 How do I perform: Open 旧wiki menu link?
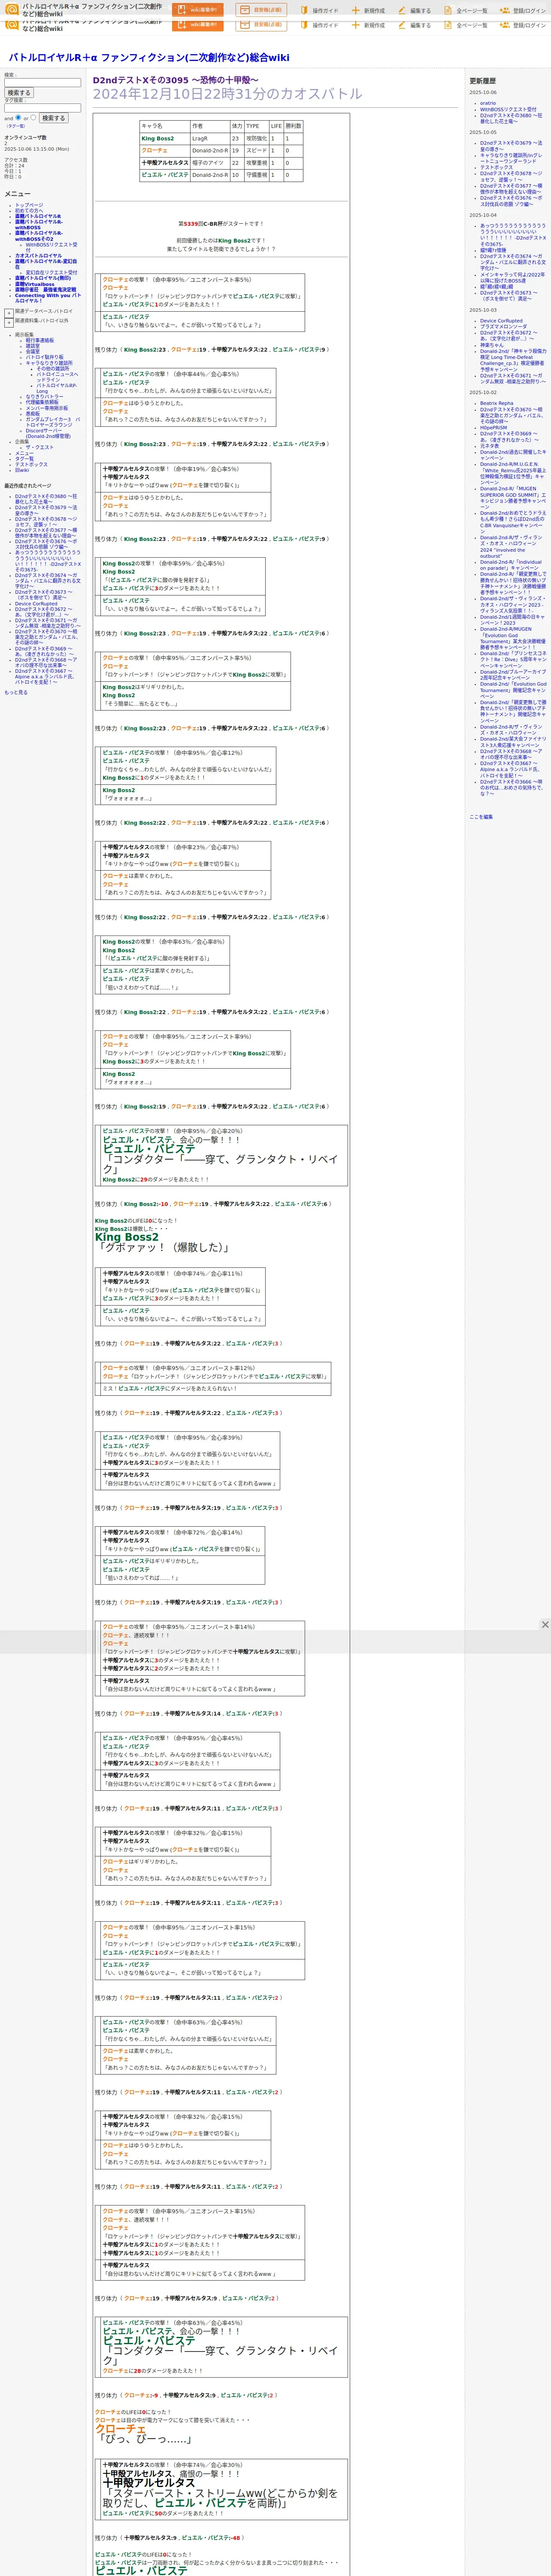[22, 470]
